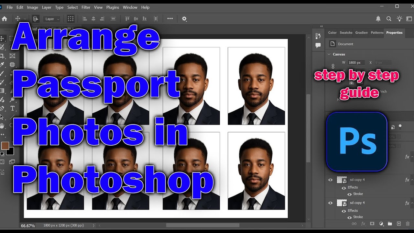Align top edges in options bar

point(127,19)
